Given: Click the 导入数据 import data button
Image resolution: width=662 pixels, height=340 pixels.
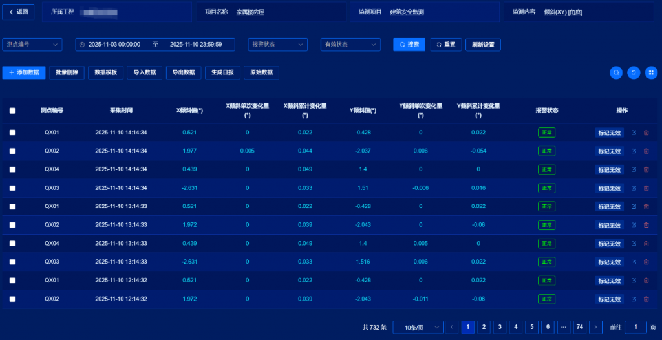Looking at the screenshot, I should 144,72.
